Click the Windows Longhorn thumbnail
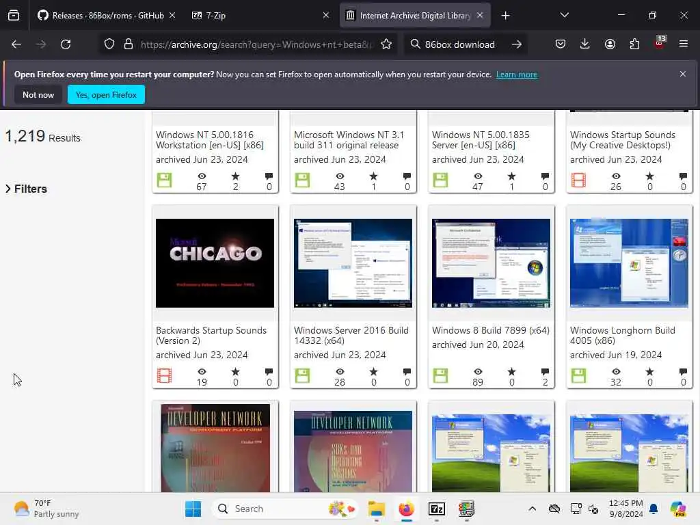The width and height of the screenshot is (700, 525). (x=629, y=263)
